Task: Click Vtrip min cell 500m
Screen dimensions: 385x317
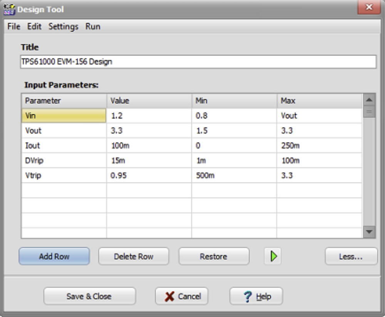Action: [234, 176]
